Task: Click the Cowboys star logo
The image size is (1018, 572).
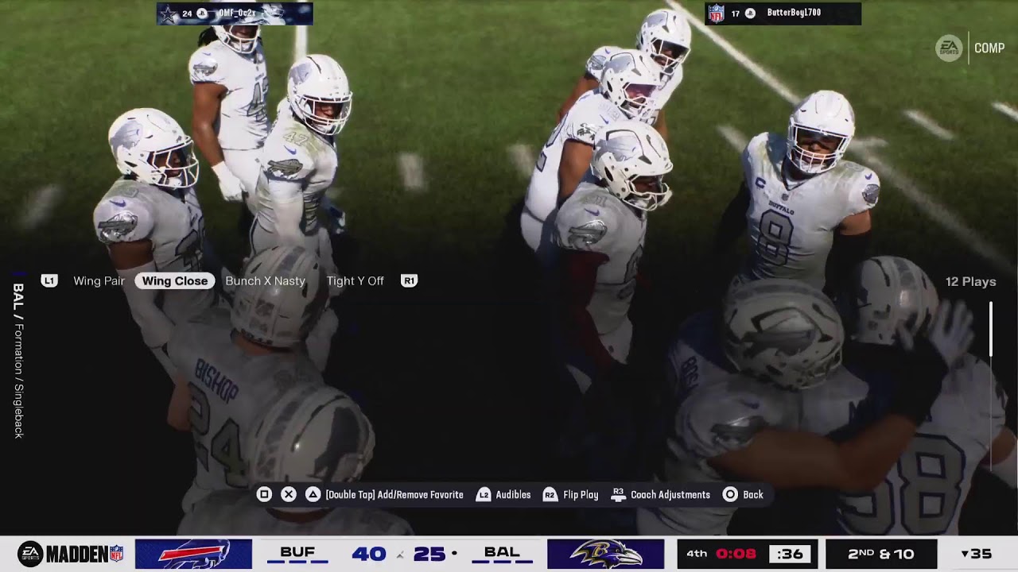Action: (x=168, y=14)
